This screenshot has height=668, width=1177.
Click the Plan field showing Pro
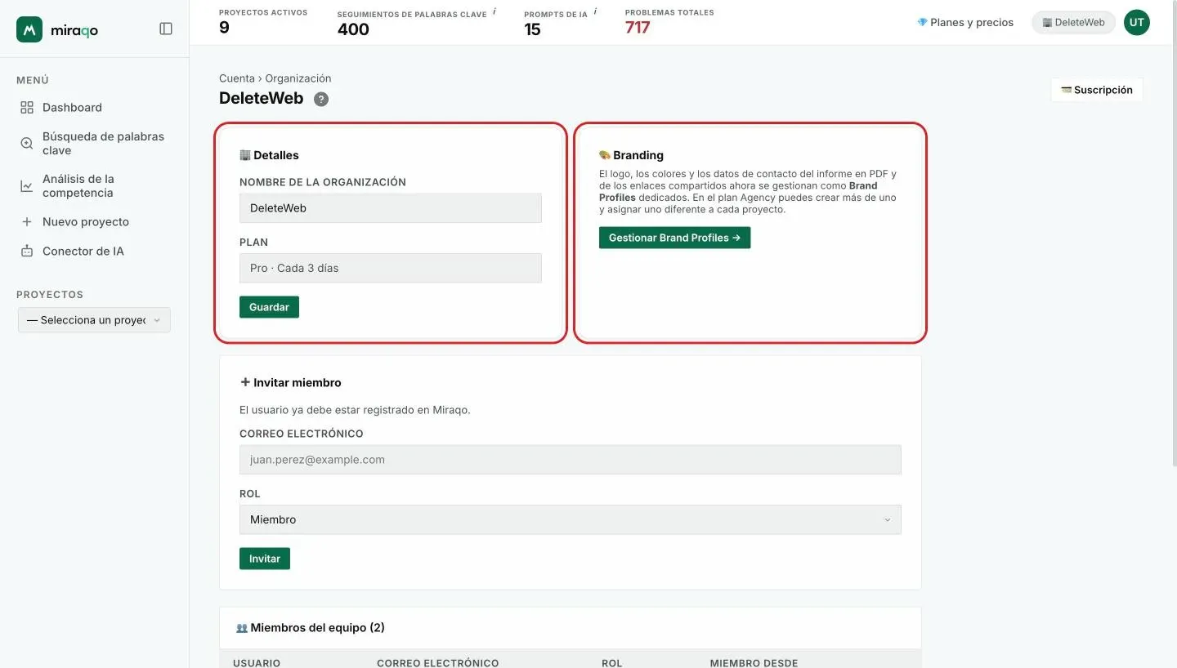coord(391,268)
